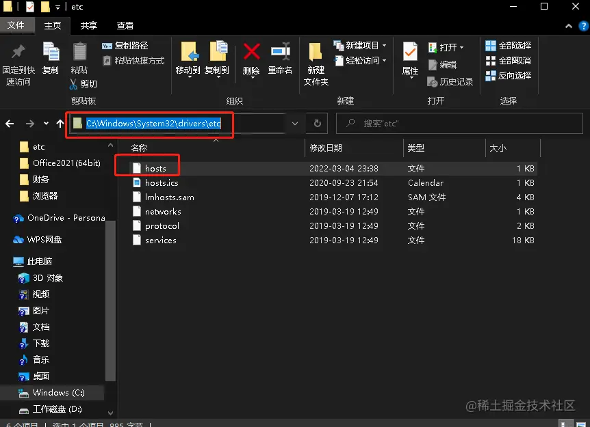Click Paste shortcut (粘贴快捷方式)
This screenshot has width=590, height=427.
(x=133, y=61)
